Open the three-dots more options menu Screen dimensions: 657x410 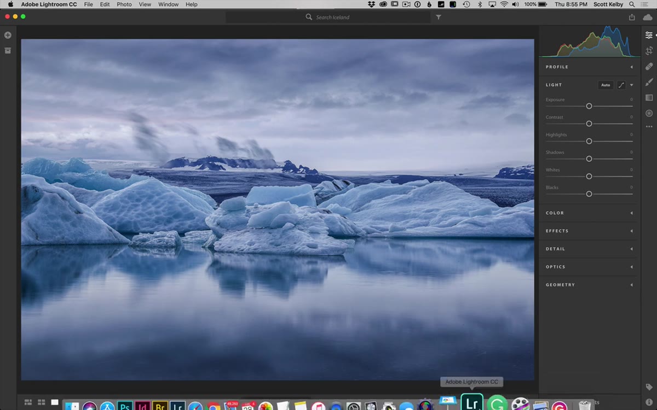point(649,127)
